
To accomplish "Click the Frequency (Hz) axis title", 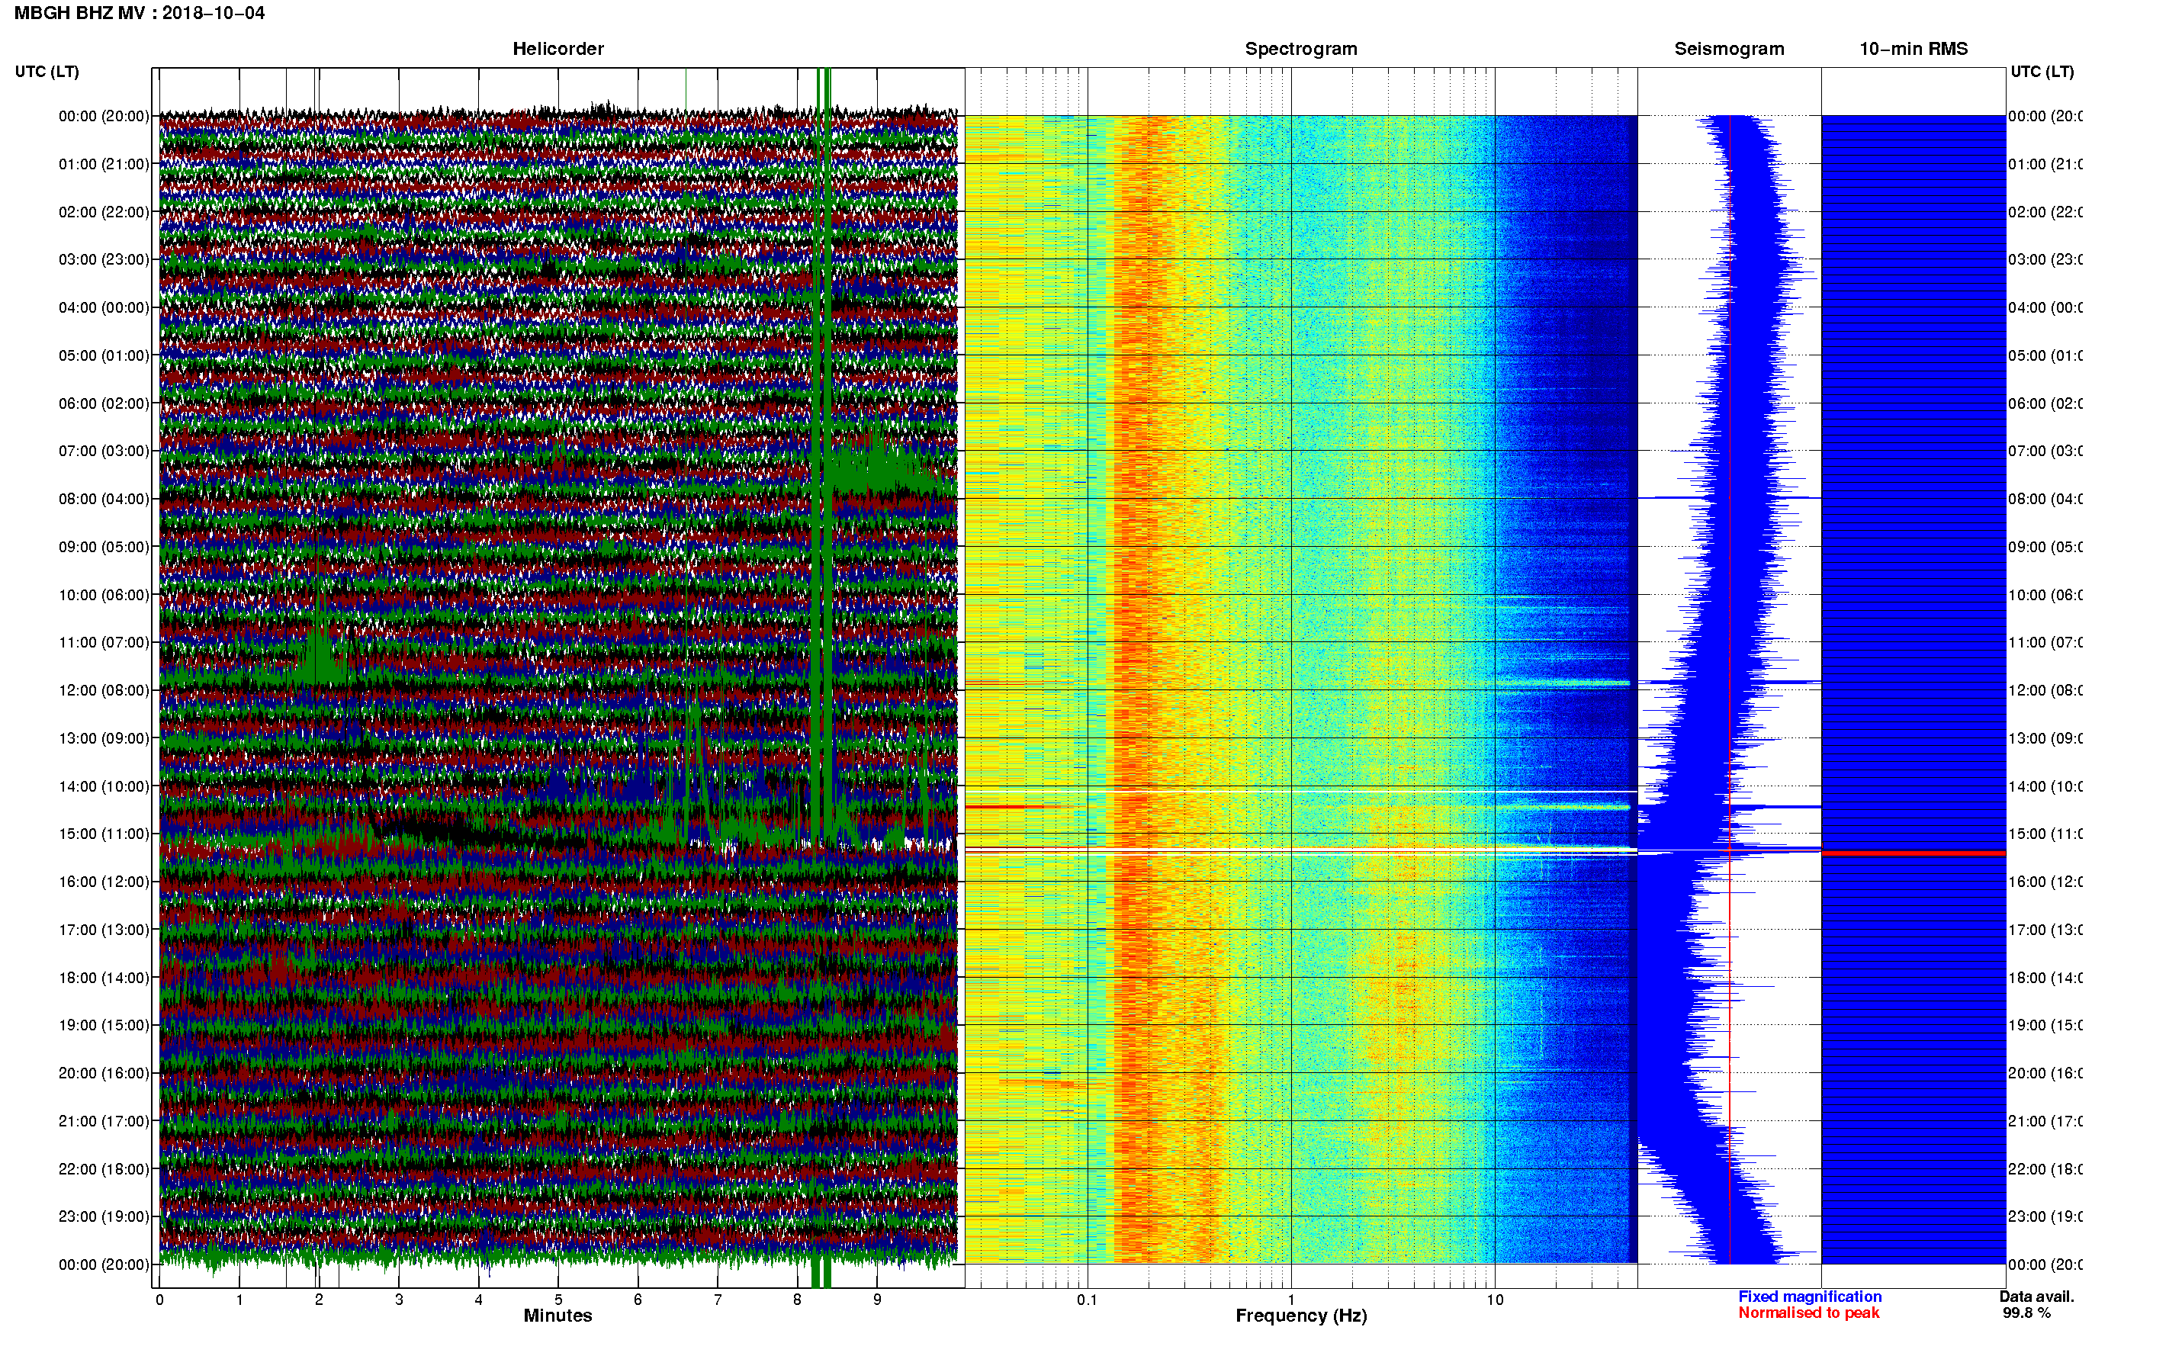I will pyautogui.click(x=1301, y=1316).
